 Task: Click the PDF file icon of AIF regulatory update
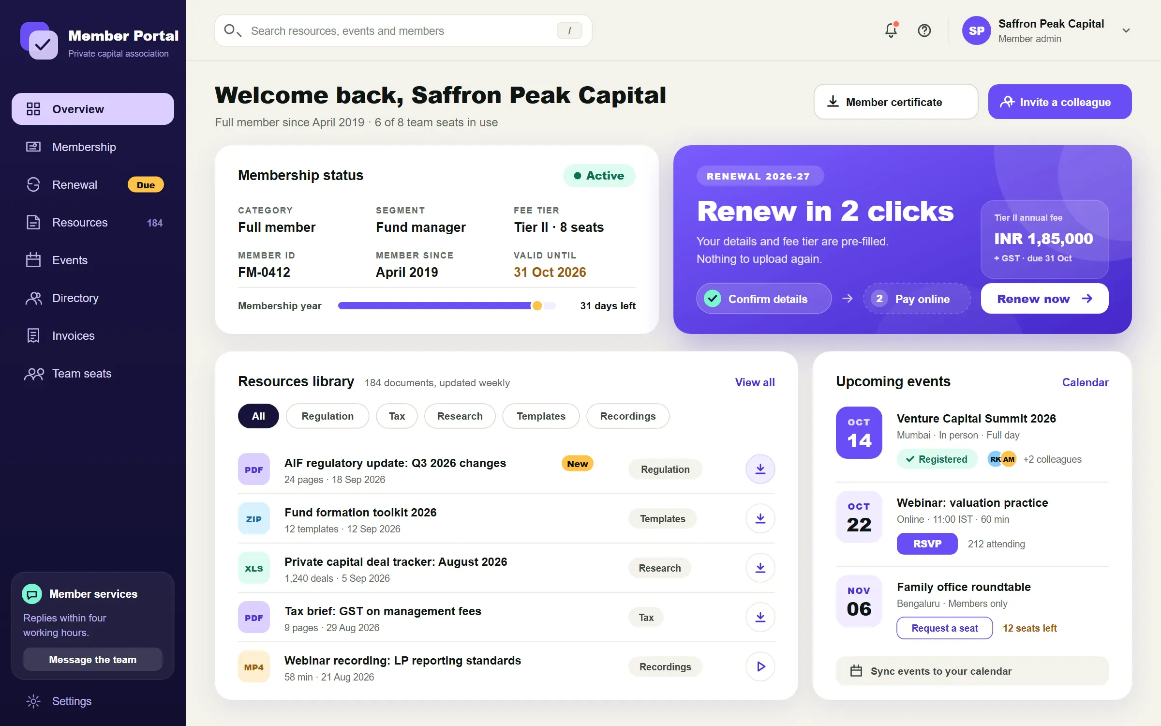[253, 469]
